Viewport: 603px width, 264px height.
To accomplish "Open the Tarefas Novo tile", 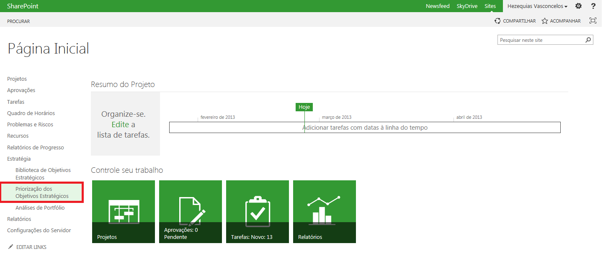I will [x=258, y=212].
